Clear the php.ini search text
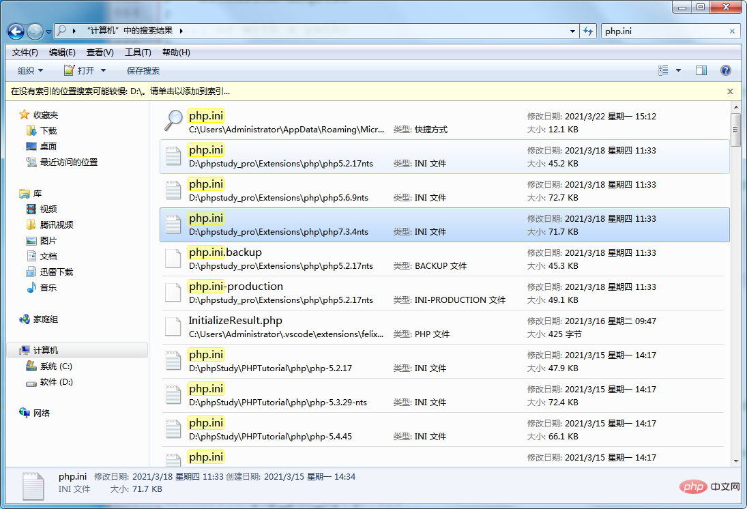This screenshot has width=747, height=509. 732,31
